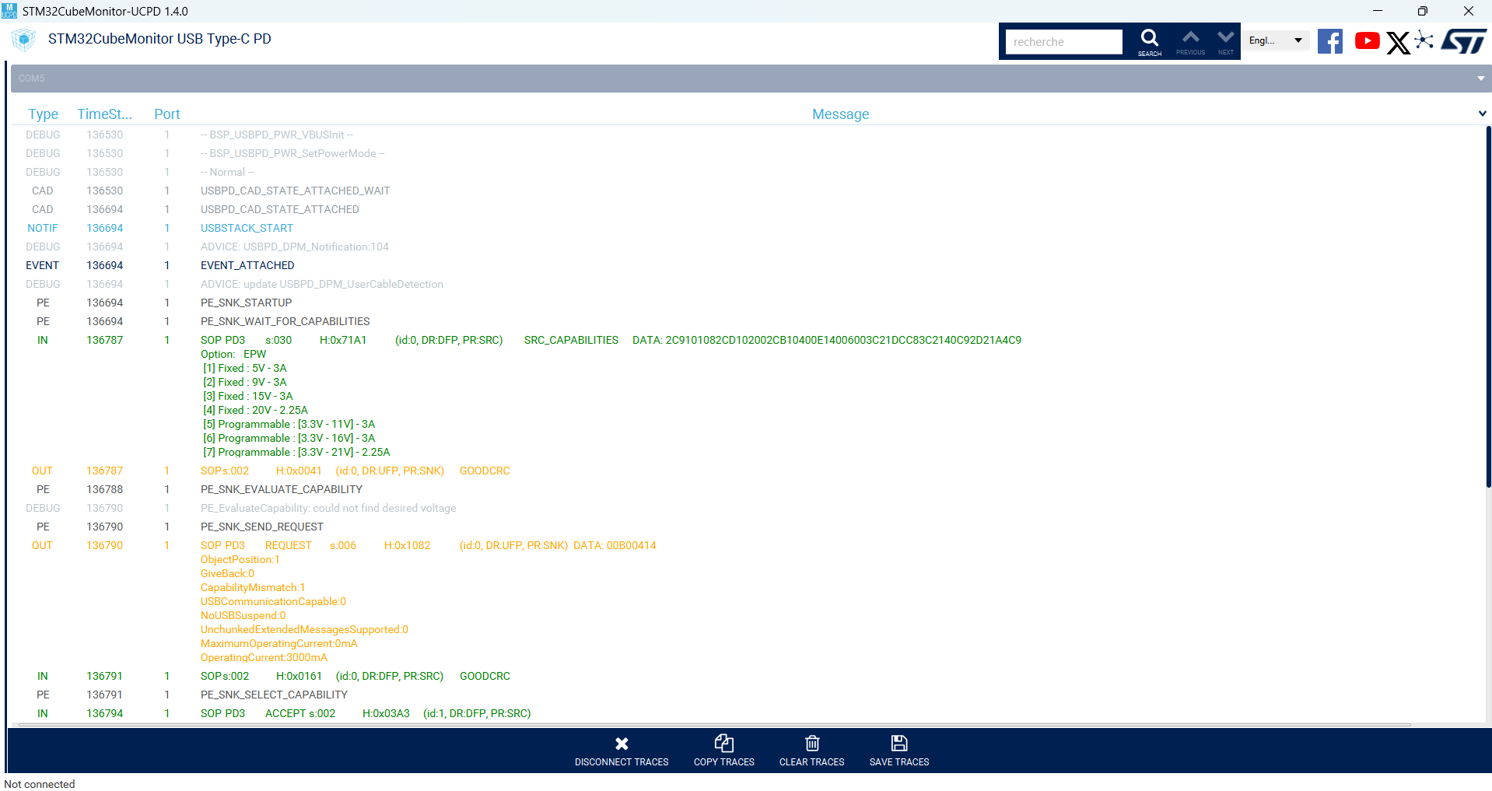Click Disconnect Traces
Image resolution: width=1492 pixels, height=791 pixels.
pyautogui.click(x=622, y=743)
